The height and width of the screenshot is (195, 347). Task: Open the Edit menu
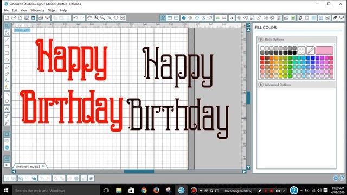15,10
